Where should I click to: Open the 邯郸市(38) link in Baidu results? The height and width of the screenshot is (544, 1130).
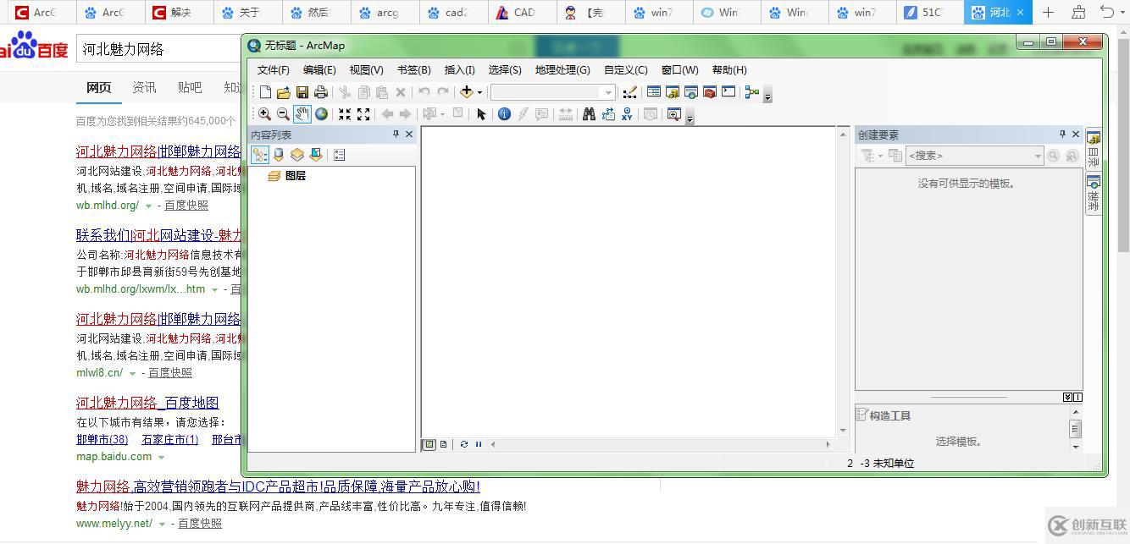click(x=102, y=440)
